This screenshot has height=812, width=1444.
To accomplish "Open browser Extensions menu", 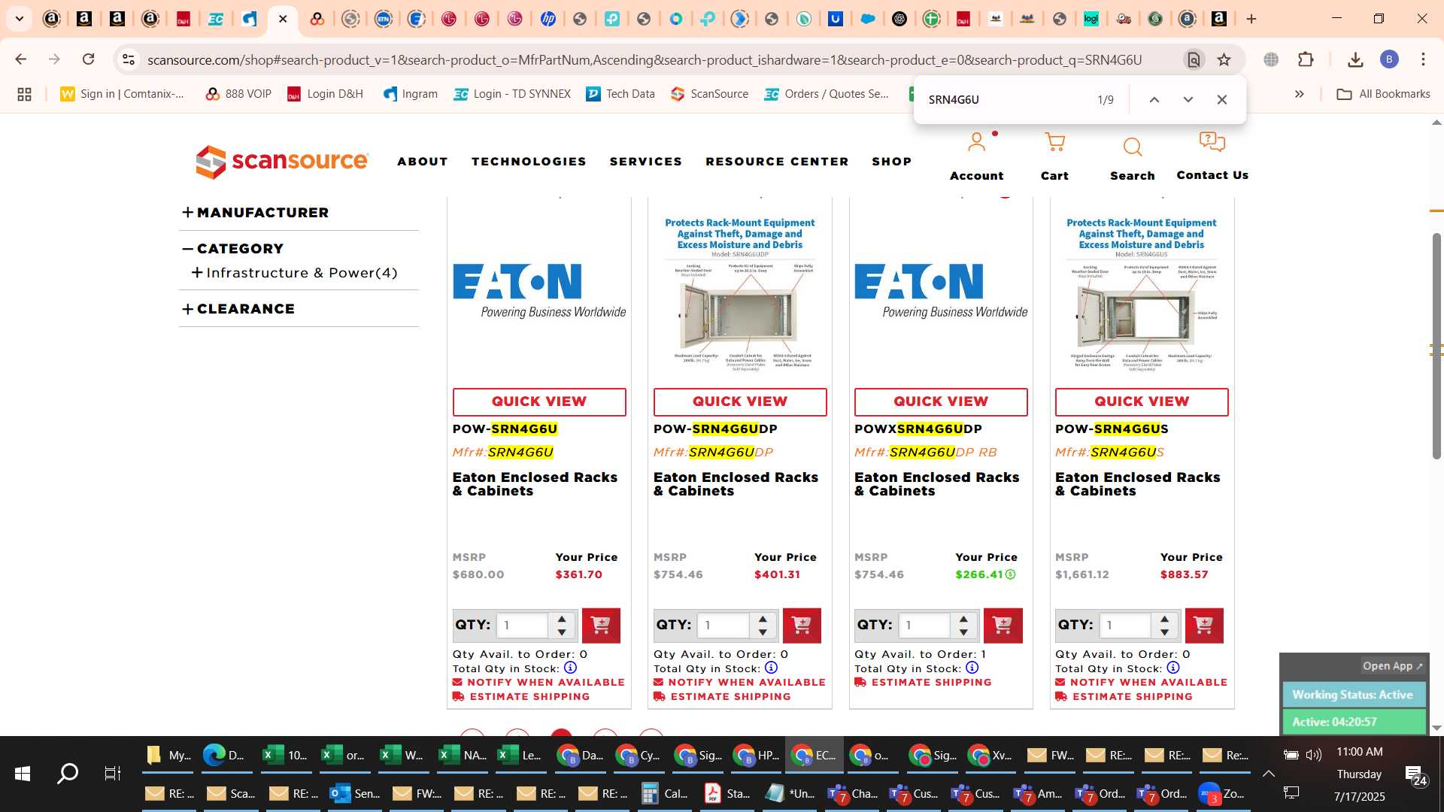I will pyautogui.click(x=1306, y=59).
